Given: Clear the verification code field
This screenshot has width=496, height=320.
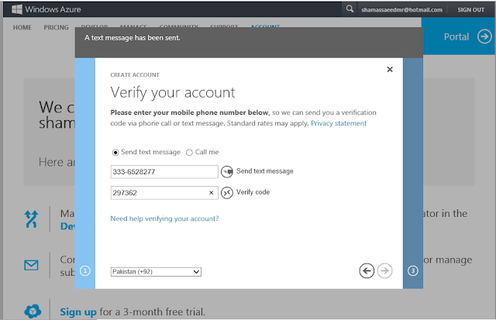Looking at the screenshot, I should click(212, 193).
